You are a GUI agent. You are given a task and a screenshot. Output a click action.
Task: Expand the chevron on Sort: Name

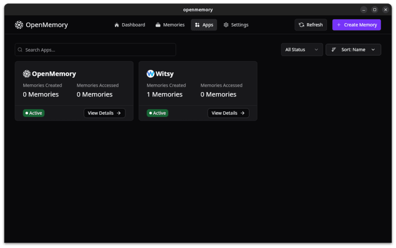[x=373, y=50]
